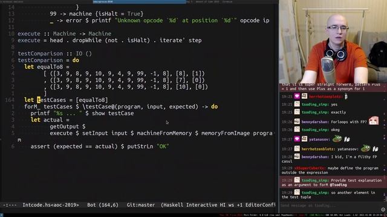Click the Intcode.hs<aoc-2019> buffer name in mode line
Image resolution: width=387 pixels, height=217 pixels.
pyautogui.click(x=51, y=205)
